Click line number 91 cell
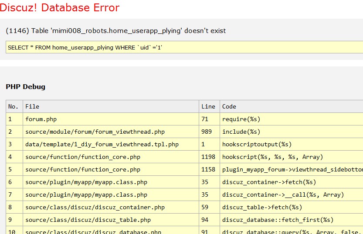Image resolution: width=363 pixels, height=234 pixels. (x=209, y=231)
